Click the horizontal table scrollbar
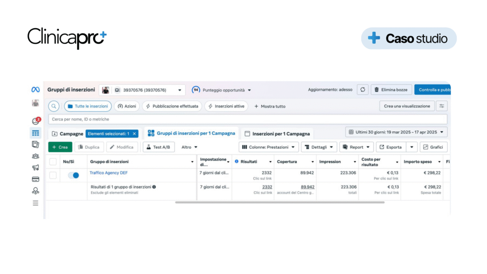 (280, 202)
